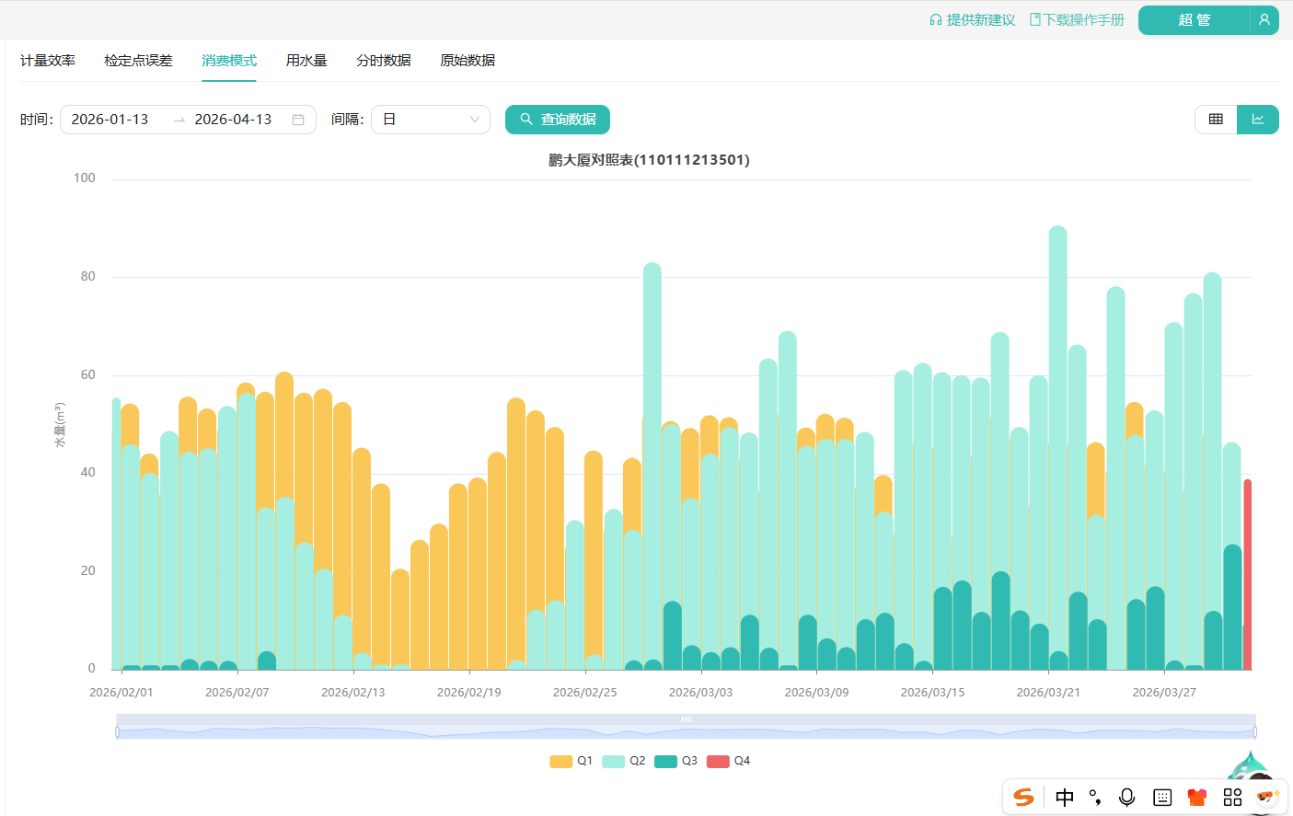Click the IME avatar icon
This screenshot has width=1293, height=816.
(1266, 797)
